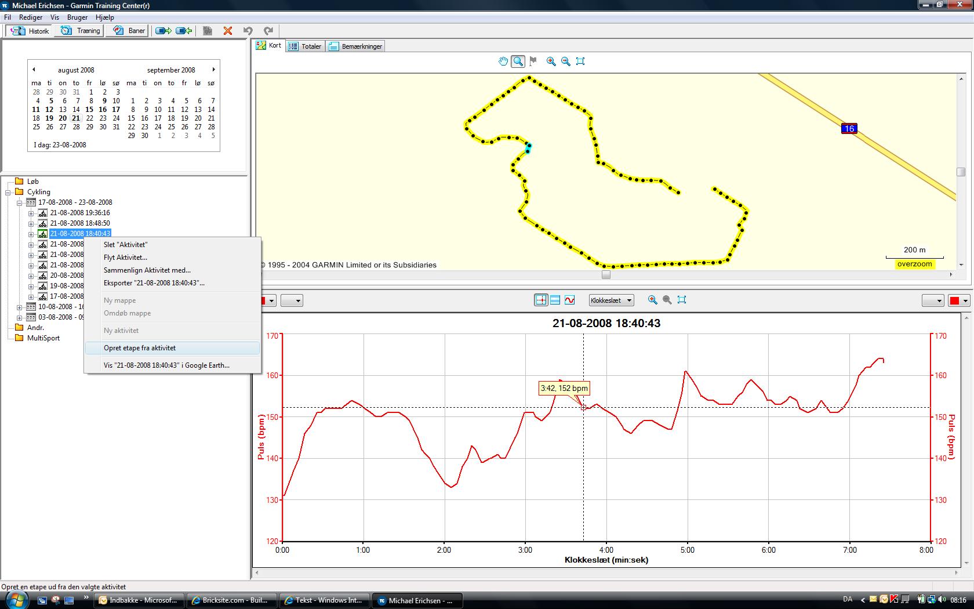The width and height of the screenshot is (974, 609).
Task: Collapse the Cykling folder
Action: click(8, 193)
